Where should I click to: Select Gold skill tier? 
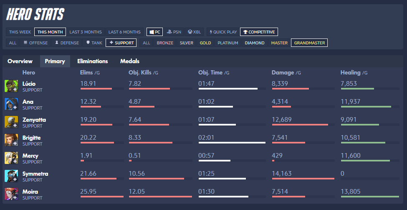(x=205, y=43)
